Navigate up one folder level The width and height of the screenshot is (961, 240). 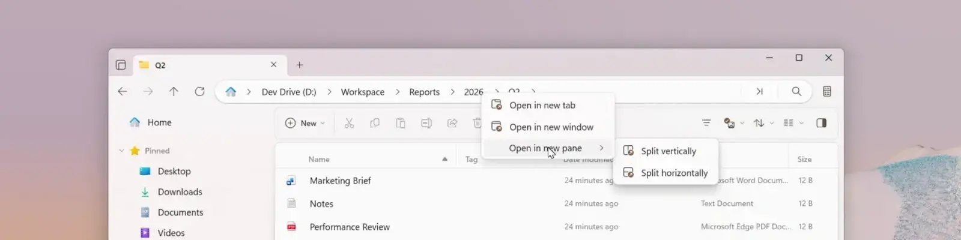(174, 91)
